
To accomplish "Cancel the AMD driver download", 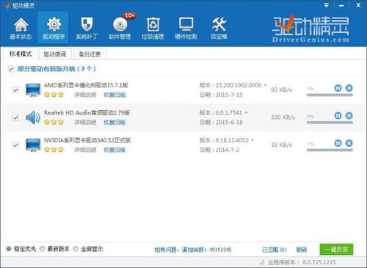I will click(349, 88).
